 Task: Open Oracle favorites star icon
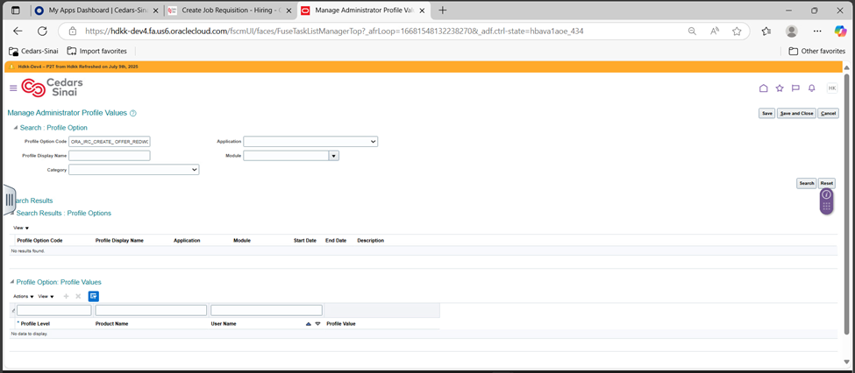pyautogui.click(x=780, y=88)
